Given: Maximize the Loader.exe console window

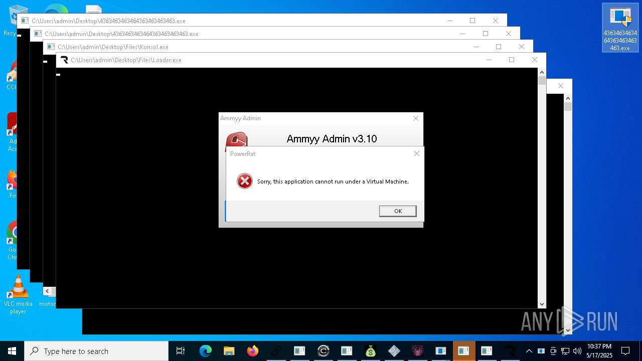Looking at the screenshot, I should (x=512, y=60).
